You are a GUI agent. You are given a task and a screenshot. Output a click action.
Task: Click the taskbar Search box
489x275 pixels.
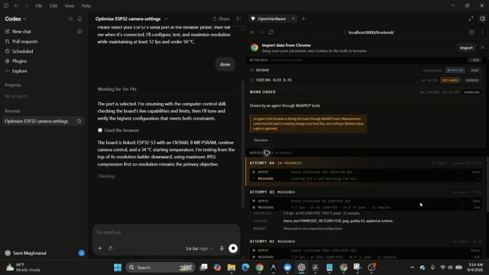(x=160, y=268)
